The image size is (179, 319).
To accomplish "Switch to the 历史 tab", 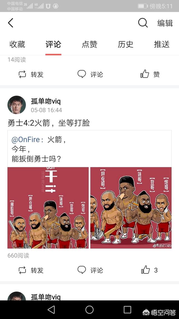I will coord(126,44).
